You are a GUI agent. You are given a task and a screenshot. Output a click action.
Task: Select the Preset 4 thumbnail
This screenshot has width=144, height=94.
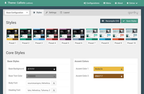tap(52, 34)
